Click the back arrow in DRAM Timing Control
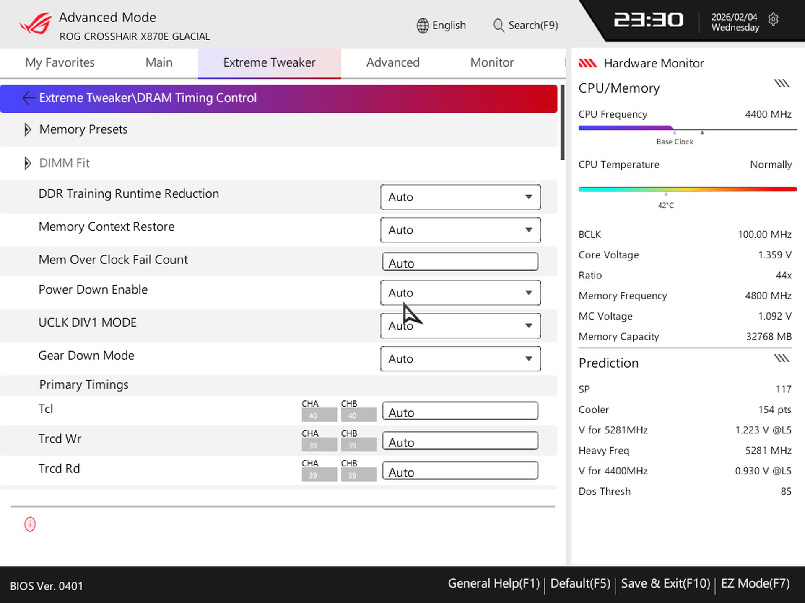 [28, 98]
